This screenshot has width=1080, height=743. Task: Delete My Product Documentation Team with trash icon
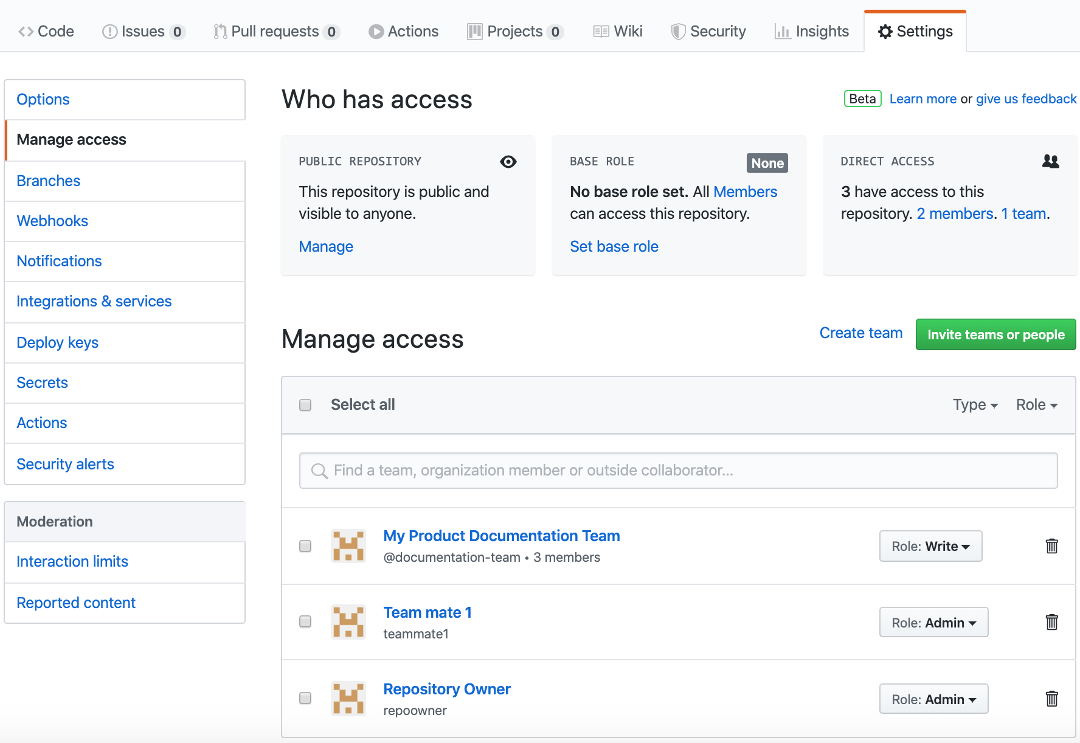pyautogui.click(x=1051, y=546)
